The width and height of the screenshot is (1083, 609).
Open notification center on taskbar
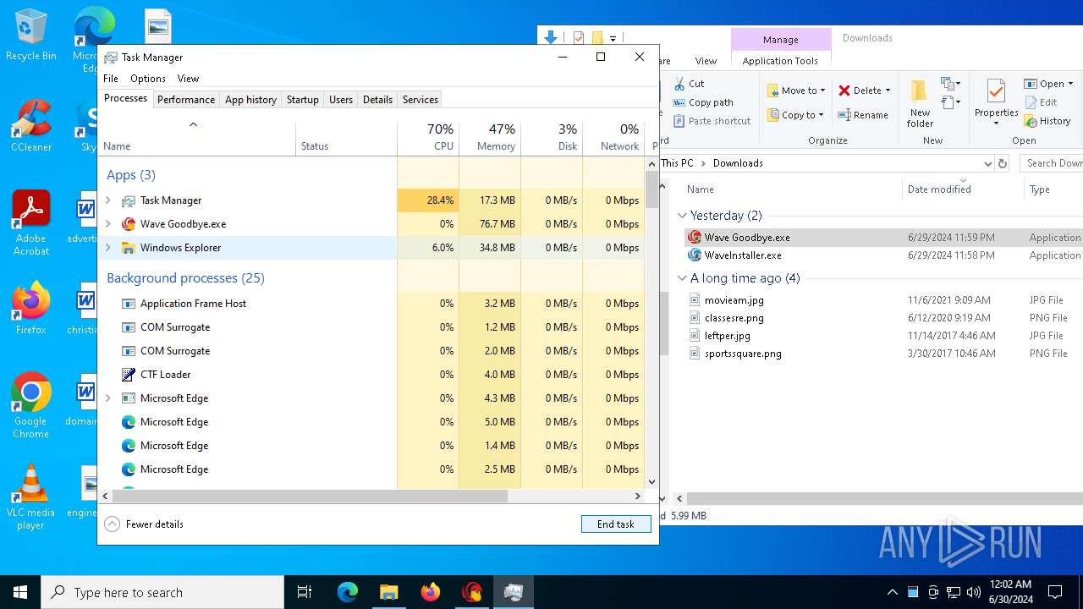coord(1055,592)
